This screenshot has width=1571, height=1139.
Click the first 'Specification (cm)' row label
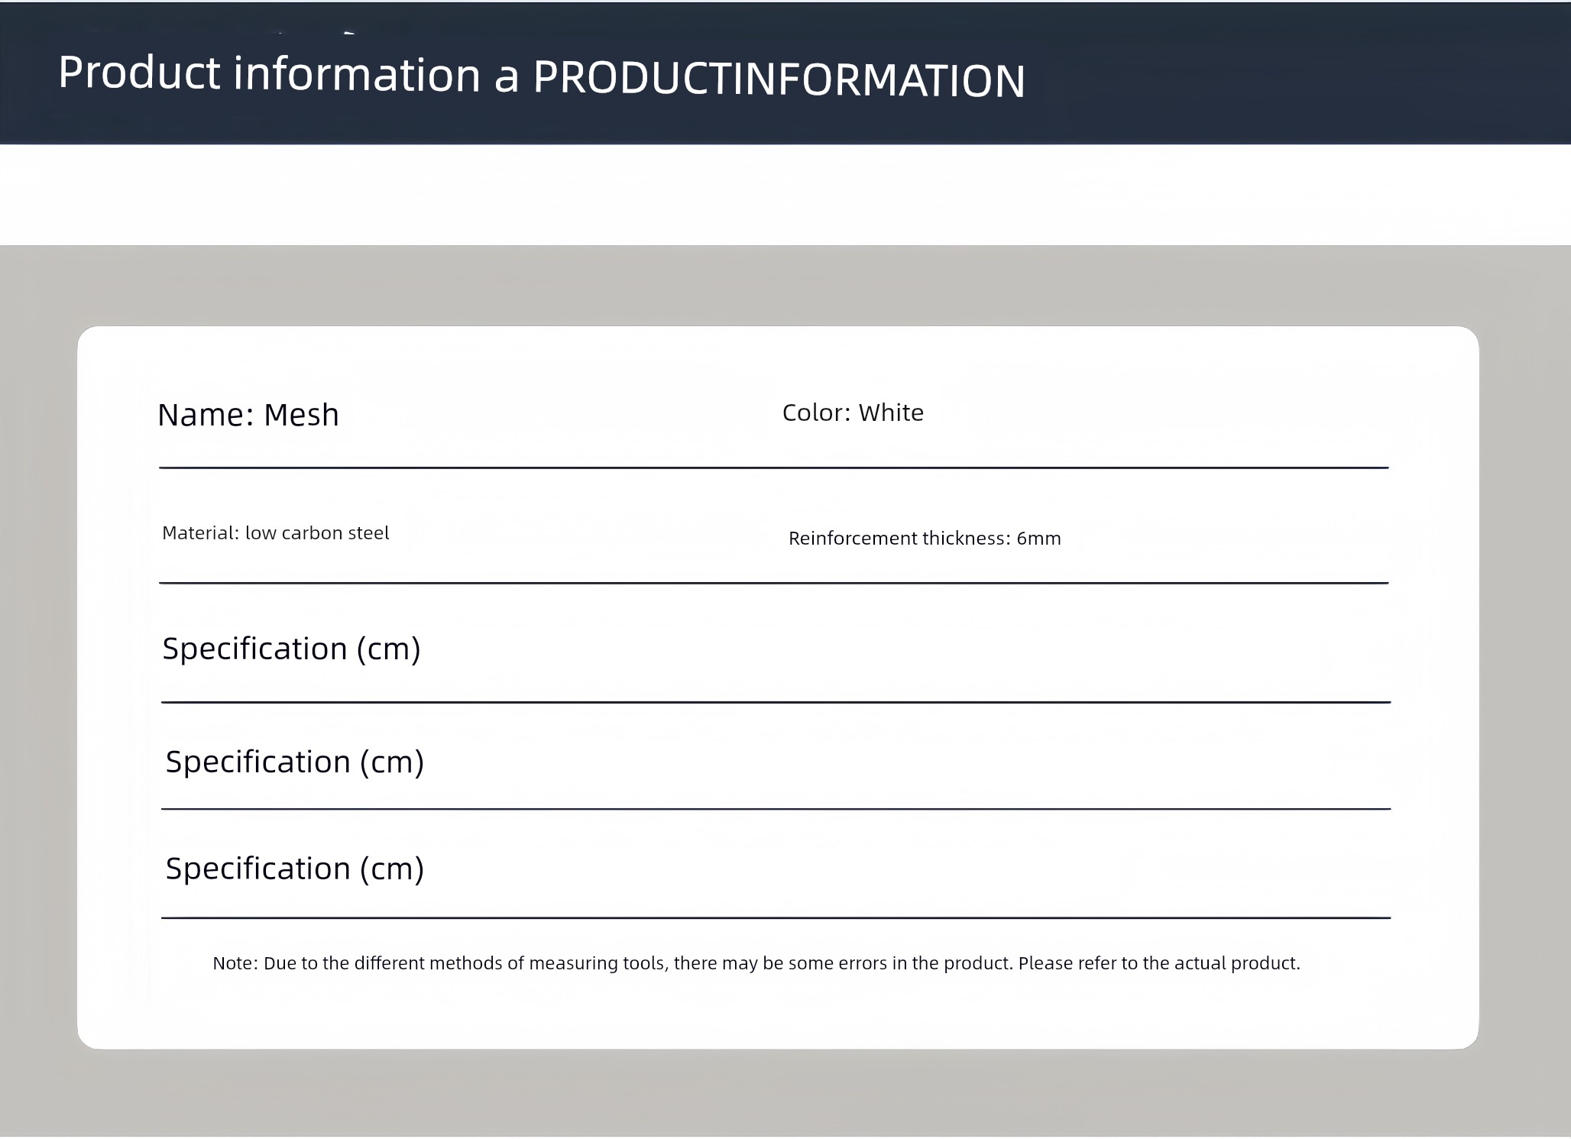pos(291,649)
